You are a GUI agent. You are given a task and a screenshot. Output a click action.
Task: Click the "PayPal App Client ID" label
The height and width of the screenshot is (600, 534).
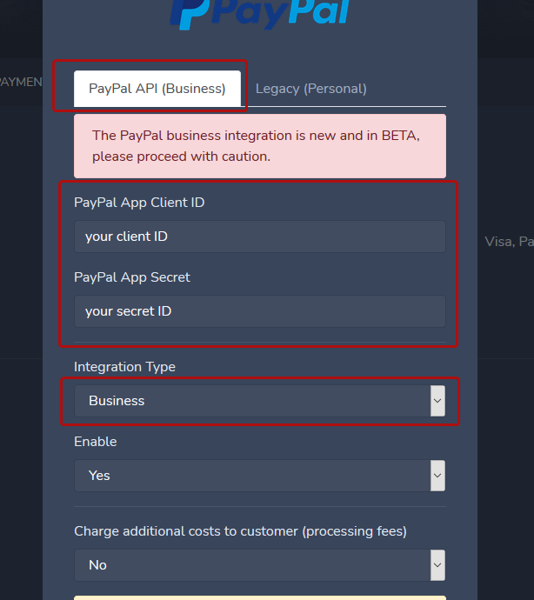click(139, 203)
